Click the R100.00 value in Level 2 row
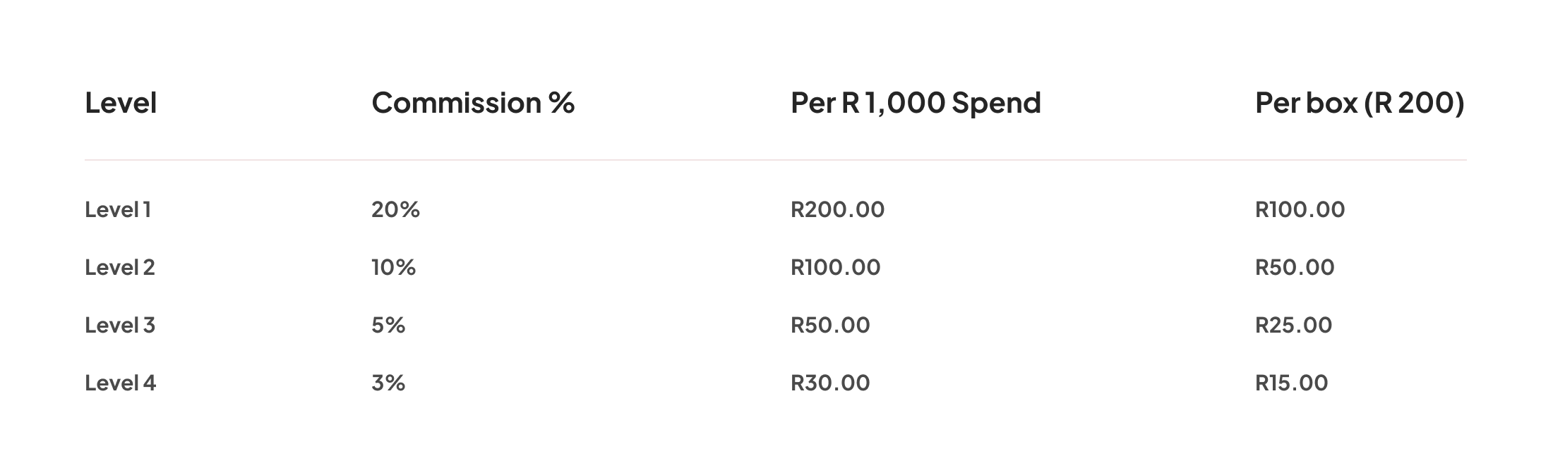This screenshot has height=475, width=1553. pos(836,267)
